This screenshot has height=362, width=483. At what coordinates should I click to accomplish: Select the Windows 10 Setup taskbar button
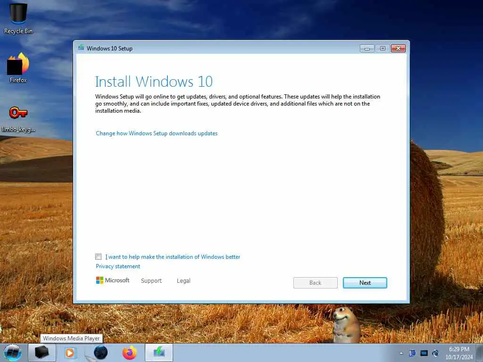pyautogui.click(x=159, y=353)
